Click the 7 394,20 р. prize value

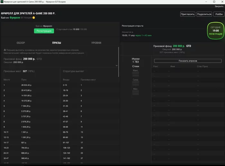tap(26, 106)
